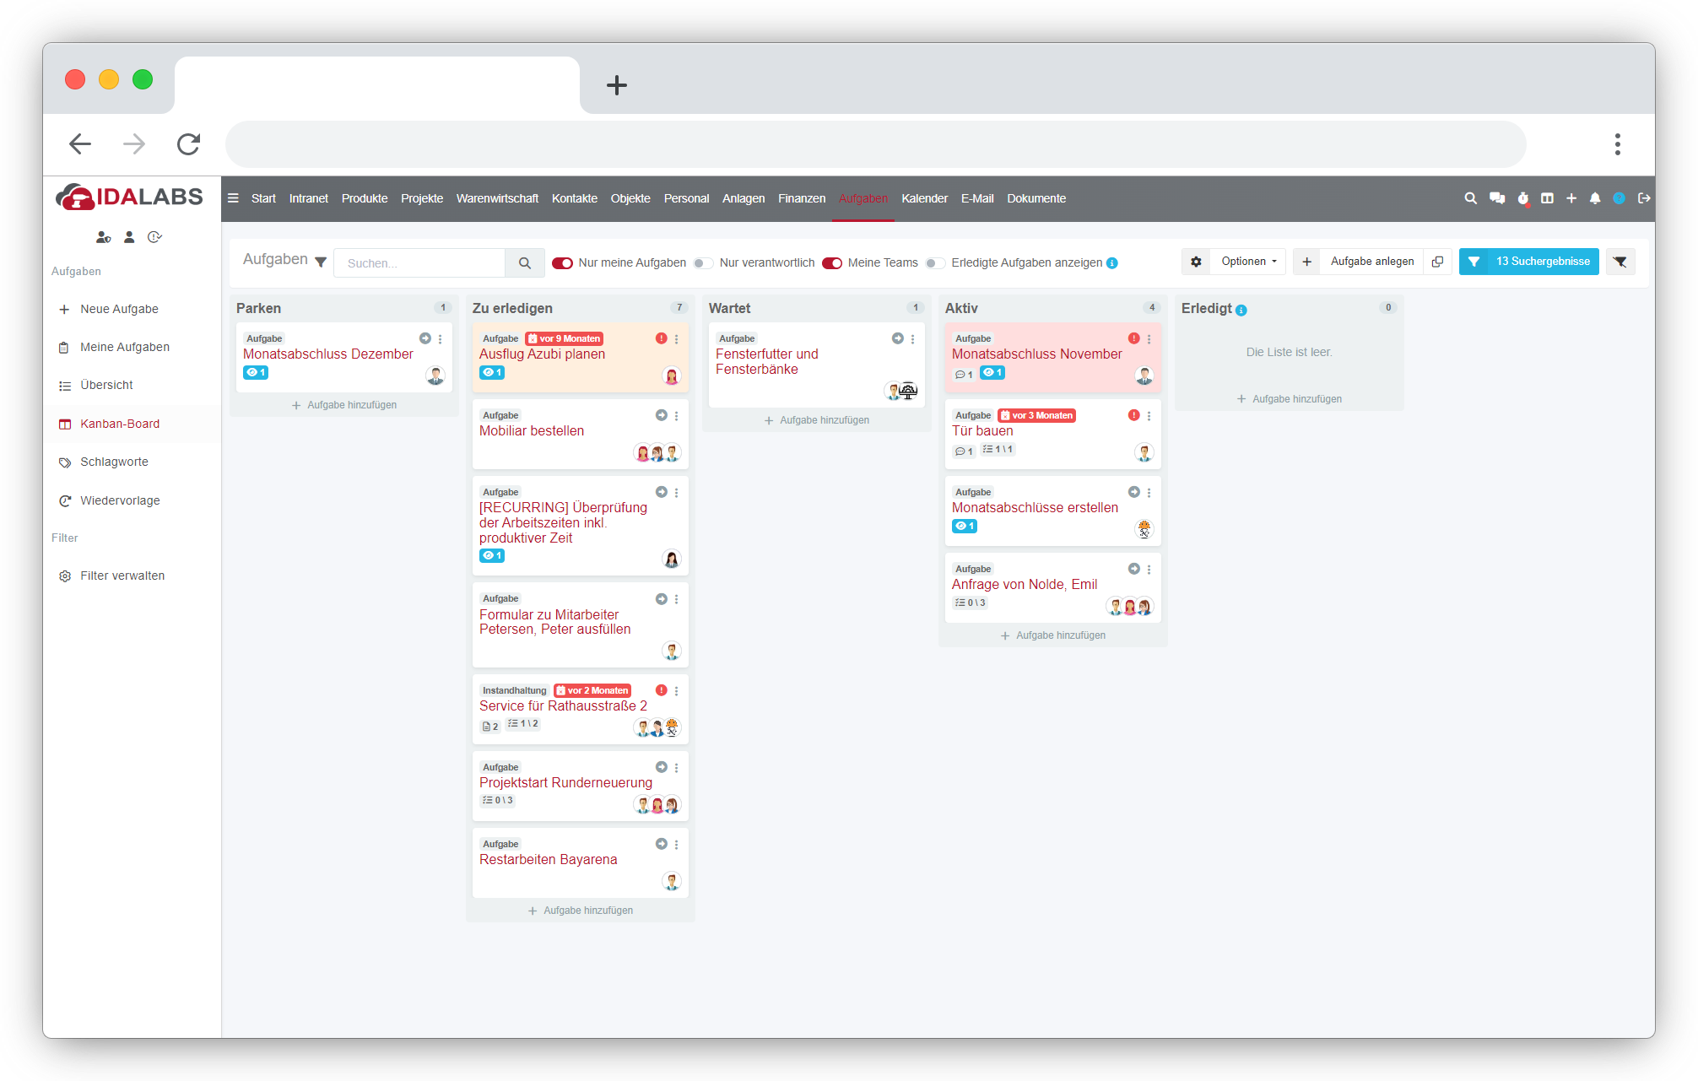Expand the Aufgaben filter dropdown arrow
Viewport: 1698px width, 1081px height.
point(321,262)
